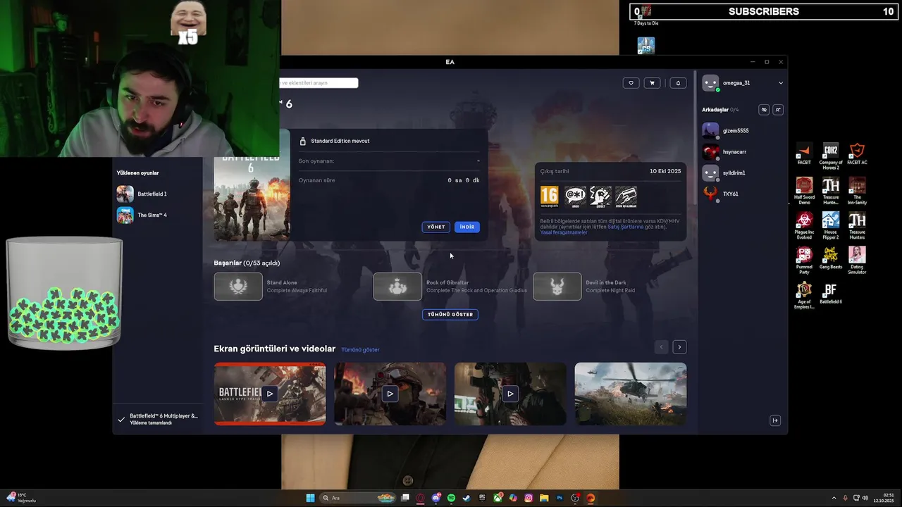The width and height of the screenshot is (902, 507).
Task: Open Yasal feragatnameler link
Action: click(x=564, y=232)
